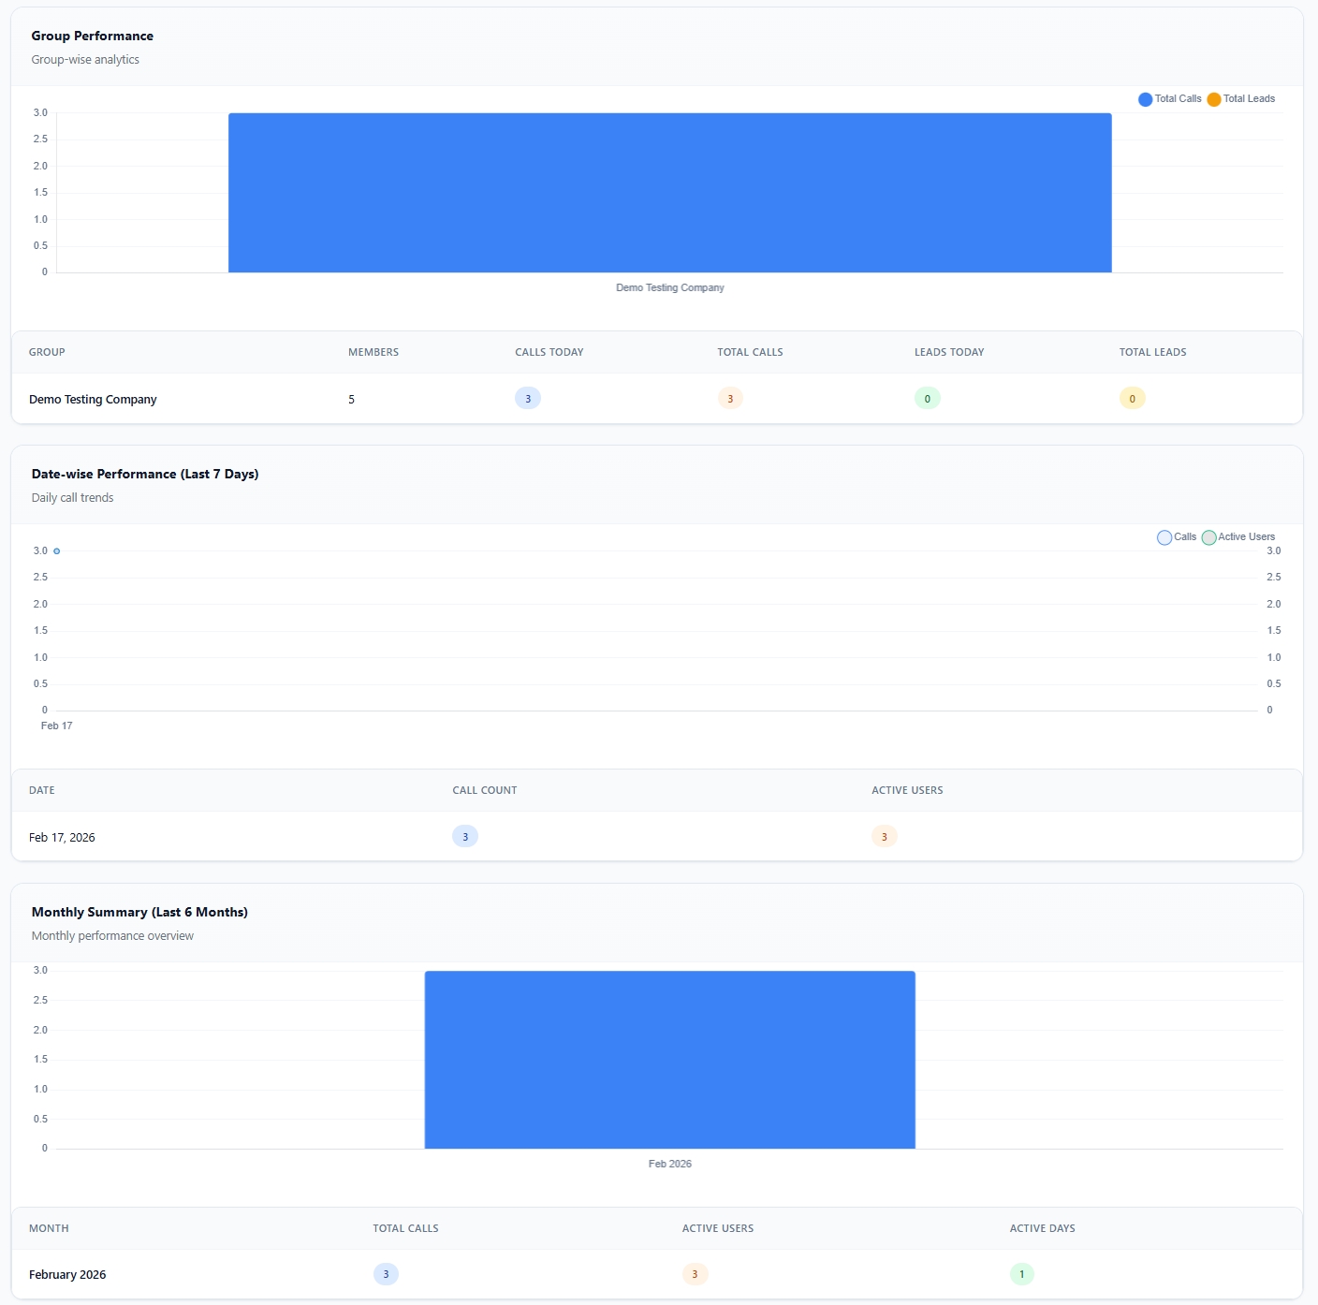This screenshot has width=1318, height=1305.
Task: Click the data point at Feb 17
Action: point(55,550)
